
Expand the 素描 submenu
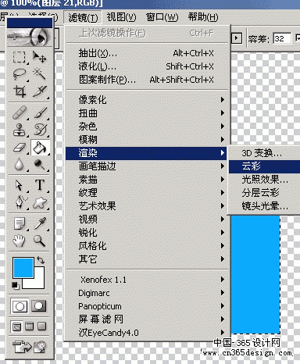(x=146, y=180)
